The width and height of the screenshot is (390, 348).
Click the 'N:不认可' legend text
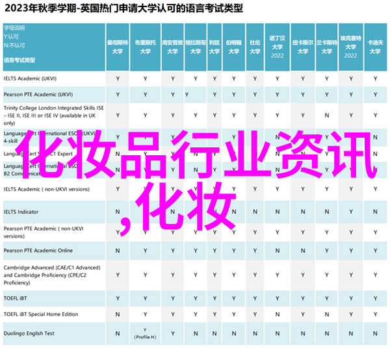[14, 45]
